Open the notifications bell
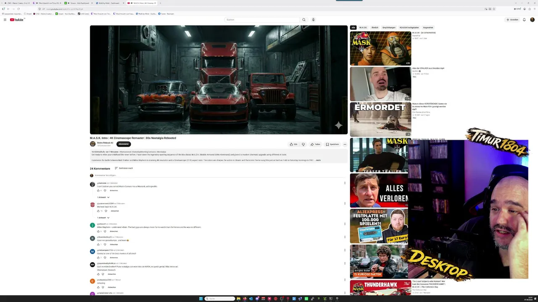The height and width of the screenshot is (302, 538). click(x=524, y=20)
